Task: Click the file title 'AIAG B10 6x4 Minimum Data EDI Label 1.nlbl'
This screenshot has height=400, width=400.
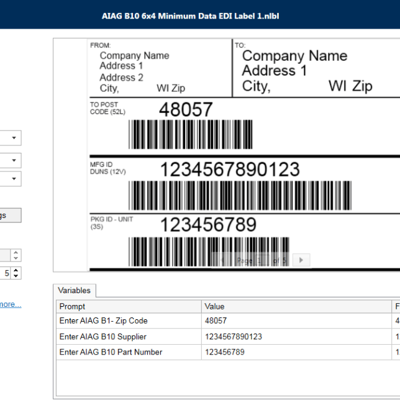Action: pyautogui.click(x=190, y=16)
